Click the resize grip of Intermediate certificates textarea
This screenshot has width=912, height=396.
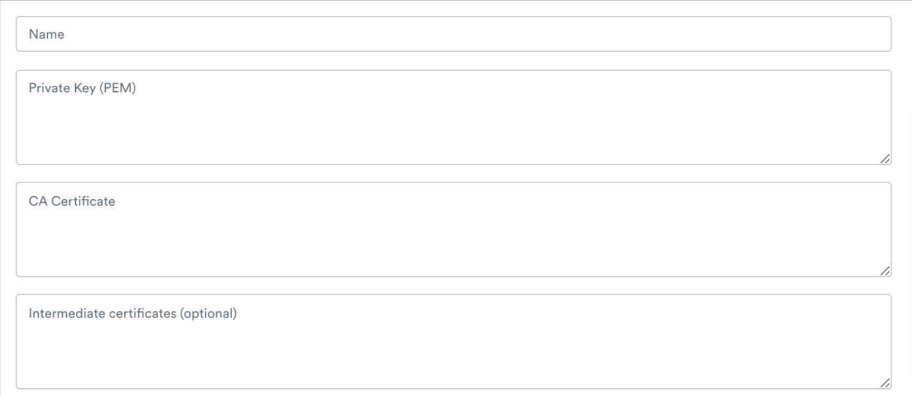click(x=885, y=383)
